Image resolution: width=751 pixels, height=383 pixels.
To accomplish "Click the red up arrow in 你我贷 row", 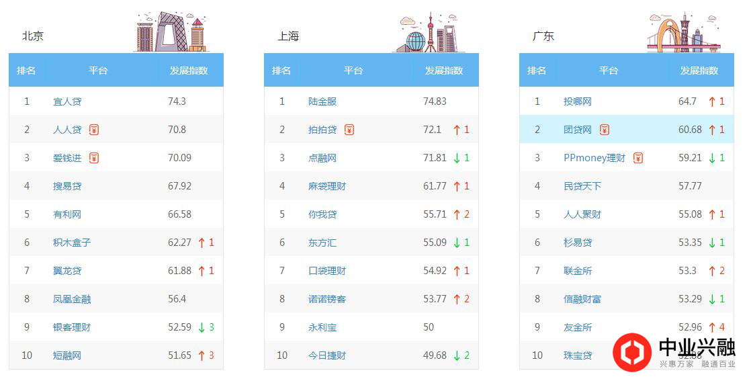I will [457, 215].
